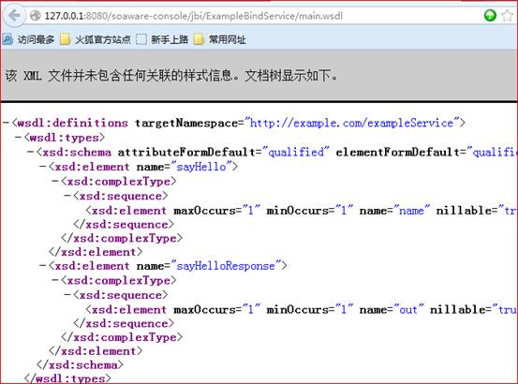518x384 pixels.
Task: Collapse complexType under sayHelloResponse element
Action: (x=55, y=280)
